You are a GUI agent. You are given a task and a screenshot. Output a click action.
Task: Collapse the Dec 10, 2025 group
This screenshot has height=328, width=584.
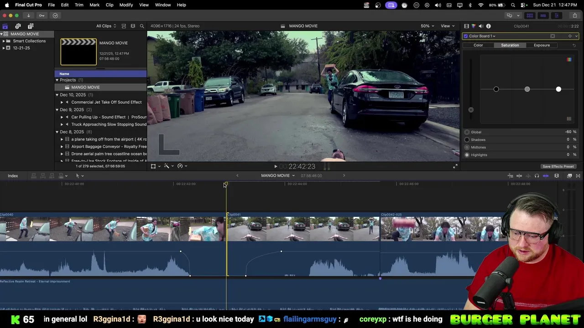pos(57,95)
